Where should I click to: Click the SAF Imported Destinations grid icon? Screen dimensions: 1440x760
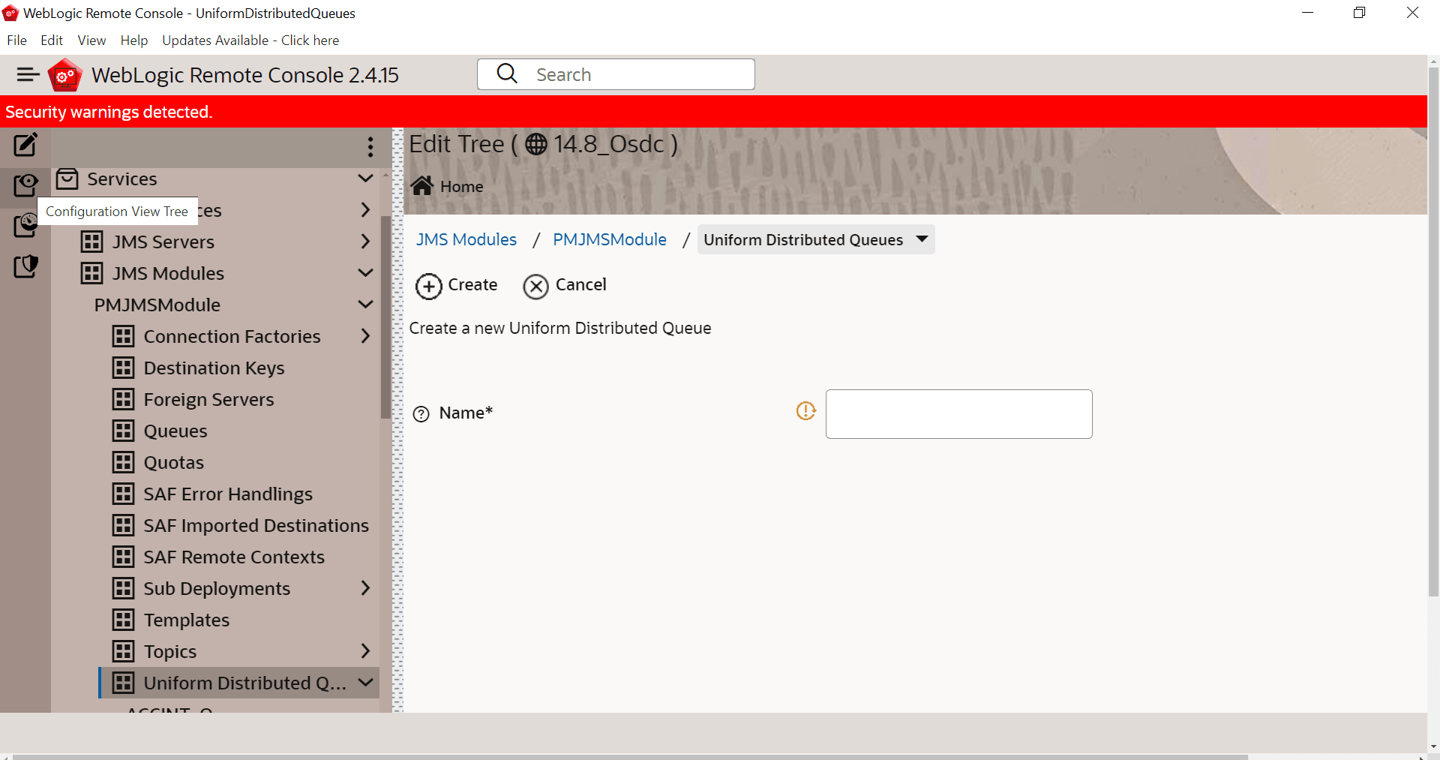point(124,525)
